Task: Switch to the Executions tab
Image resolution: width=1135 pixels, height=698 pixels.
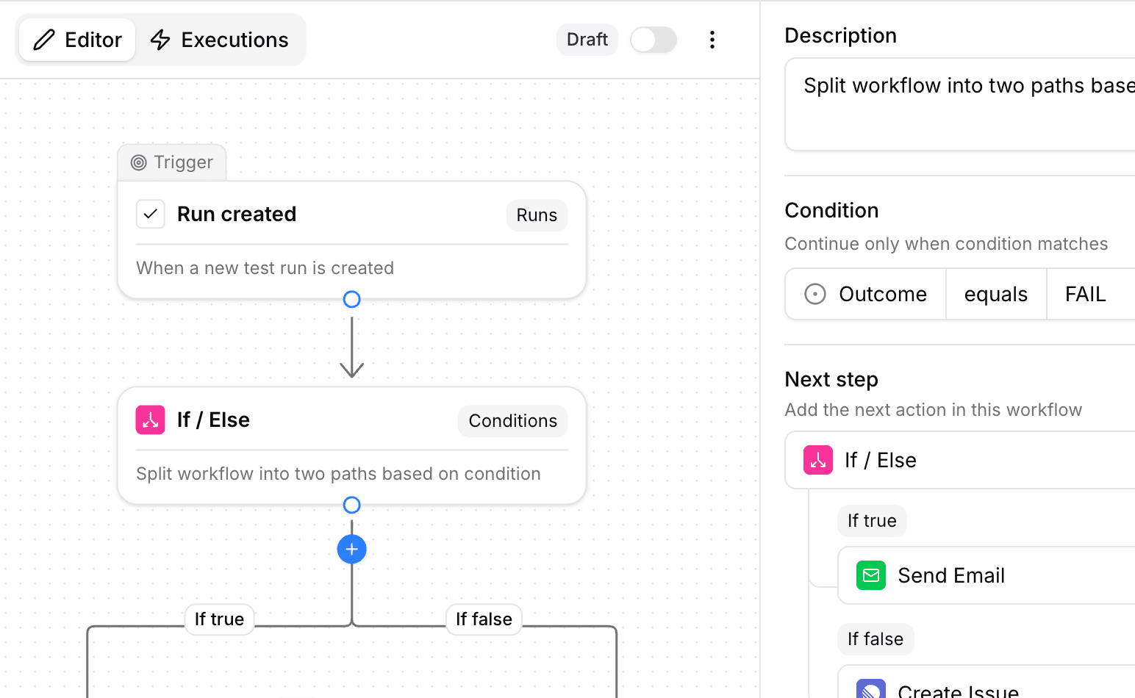Action: (221, 40)
